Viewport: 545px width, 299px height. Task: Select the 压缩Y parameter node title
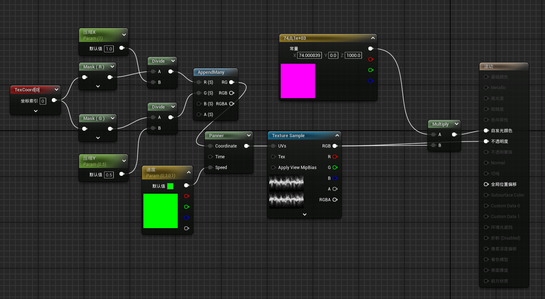click(89, 158)
